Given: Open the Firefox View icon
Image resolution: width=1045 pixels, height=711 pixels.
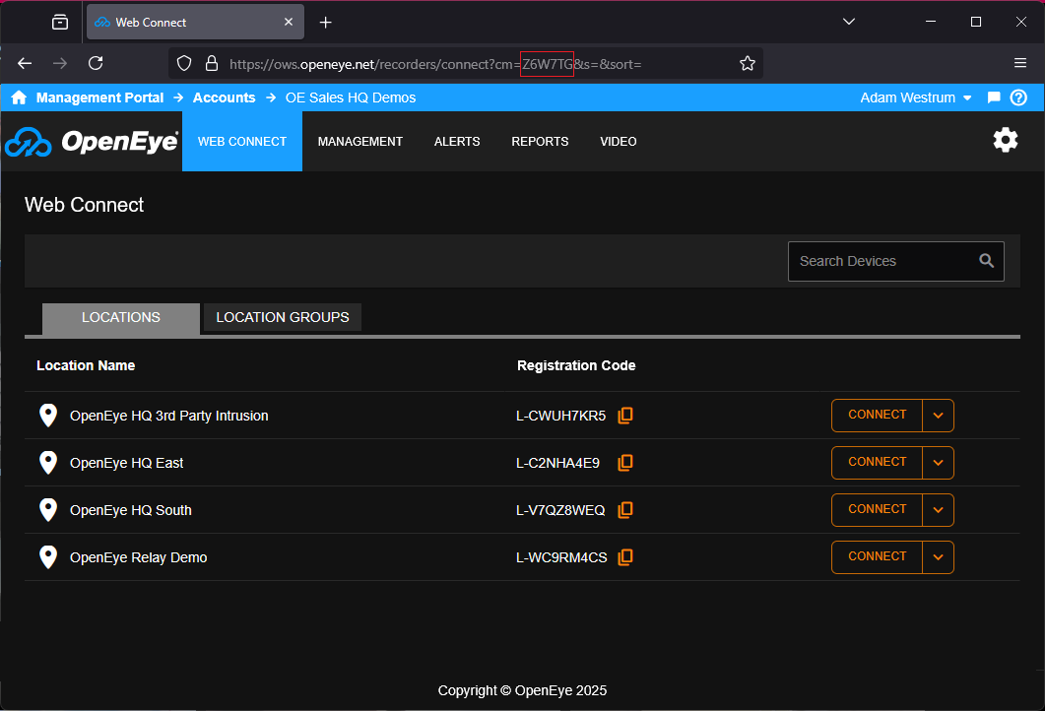Looking at the screenshot, I should tap(60, 22).
